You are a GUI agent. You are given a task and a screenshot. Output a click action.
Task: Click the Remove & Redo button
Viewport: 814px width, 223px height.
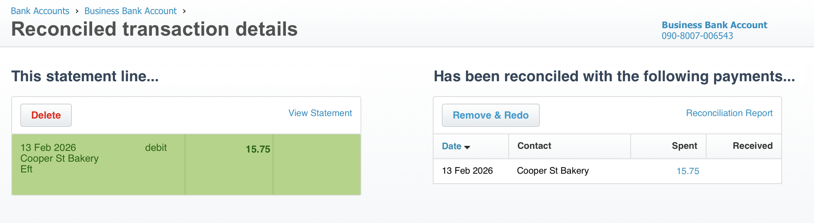point(490,115)
